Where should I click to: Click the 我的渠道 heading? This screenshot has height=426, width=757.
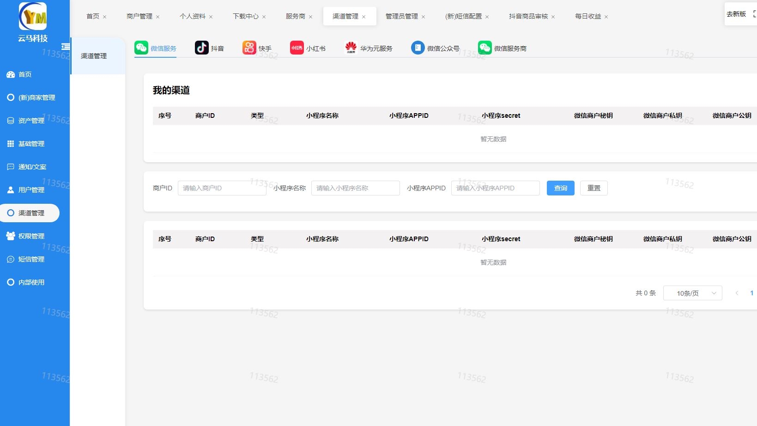coord(171,90)
